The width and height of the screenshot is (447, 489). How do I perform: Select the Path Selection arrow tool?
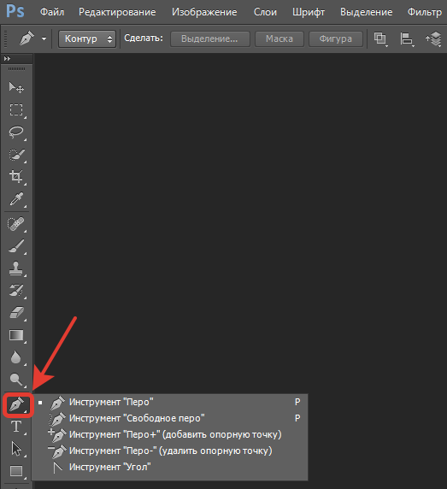(16, 449)
